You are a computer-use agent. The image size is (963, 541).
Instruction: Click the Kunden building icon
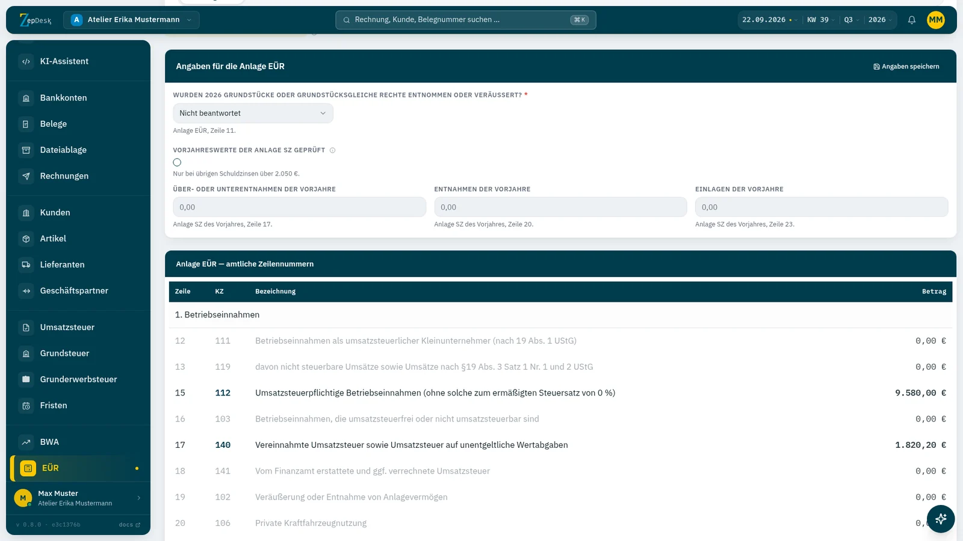[26, 213]
